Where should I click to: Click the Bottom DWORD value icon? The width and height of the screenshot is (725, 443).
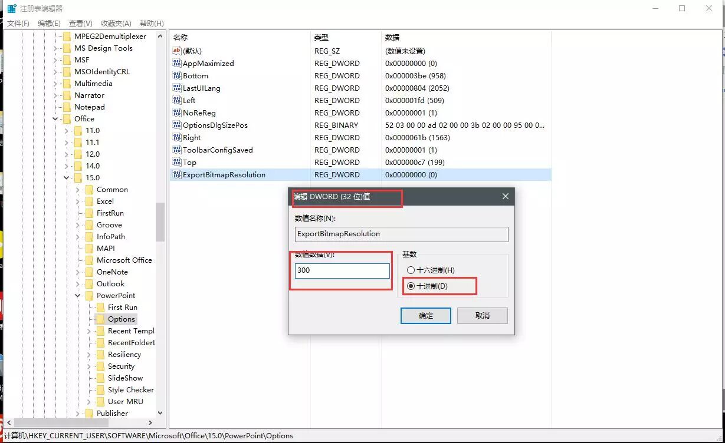pos(177,75)
